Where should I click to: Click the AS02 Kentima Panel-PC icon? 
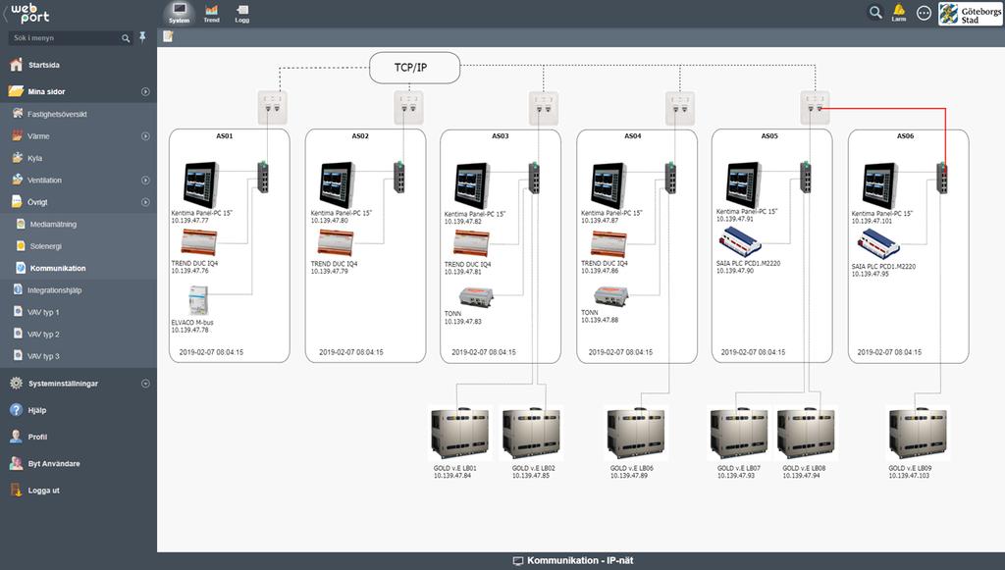tap(338, 184)
